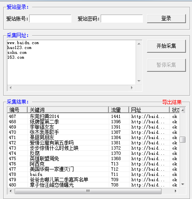Image resolution: width=192 pixels, height=199 pixels.
Task: Click inside the 采集网址 text area
Action: [x=71, y=62]
